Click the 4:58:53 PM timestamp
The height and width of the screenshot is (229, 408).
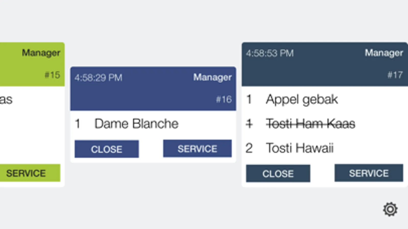tap(270, 53)
